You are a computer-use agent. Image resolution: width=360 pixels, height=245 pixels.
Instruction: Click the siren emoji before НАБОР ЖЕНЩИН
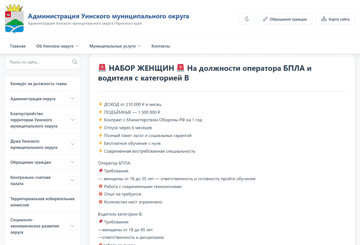click(x=102, y=68)
